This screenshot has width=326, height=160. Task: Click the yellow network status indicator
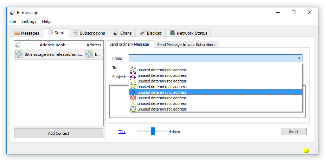[306, 151]
